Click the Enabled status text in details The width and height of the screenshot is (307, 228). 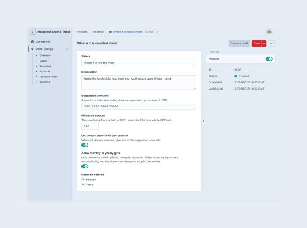click(x=244, y=76)
